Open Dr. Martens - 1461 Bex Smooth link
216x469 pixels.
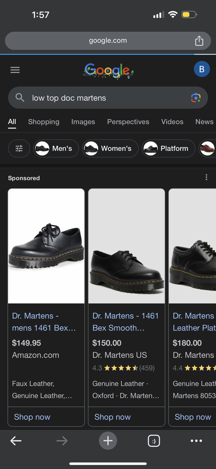coord(125,322)
